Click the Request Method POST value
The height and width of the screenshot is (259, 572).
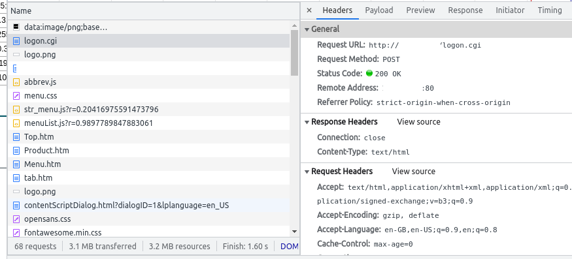[x=391, y=59]
